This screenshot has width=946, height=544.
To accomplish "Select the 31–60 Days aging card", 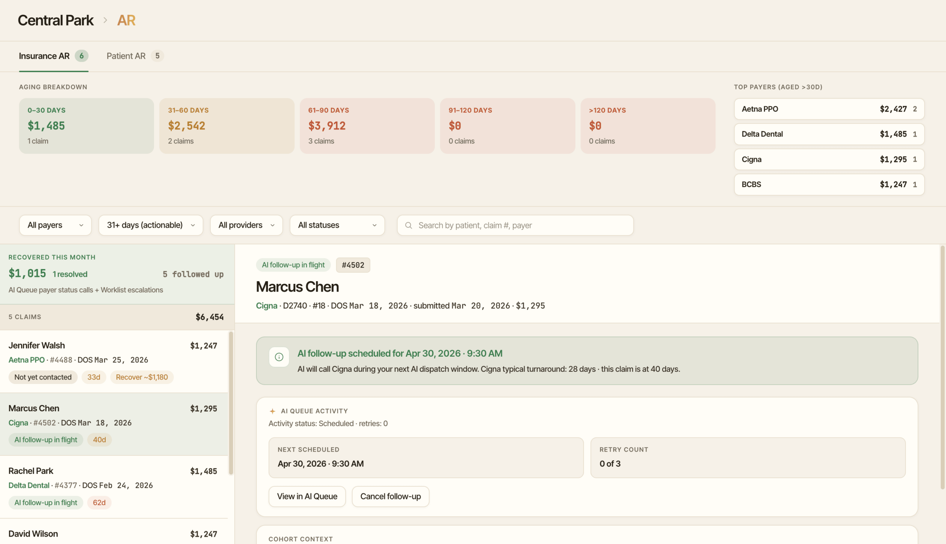I will [227, 126].
